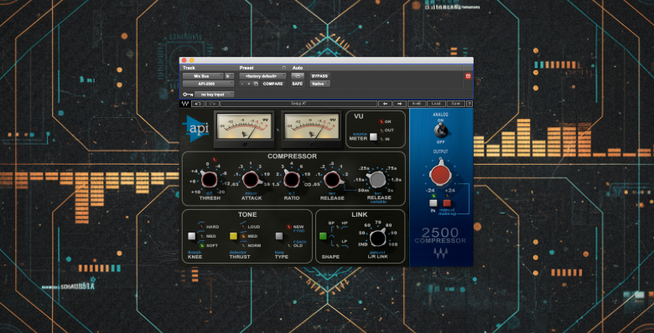Image resolution: width=654 pixels, height=333 pixels.
Task: Click the Setup A name field
Action: pyautogui.click(x=298, y=104)
